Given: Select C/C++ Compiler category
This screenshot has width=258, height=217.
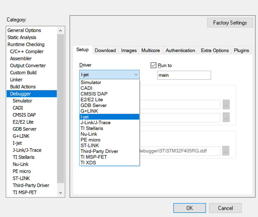Looking at the screenshot, I should (27, 51).
